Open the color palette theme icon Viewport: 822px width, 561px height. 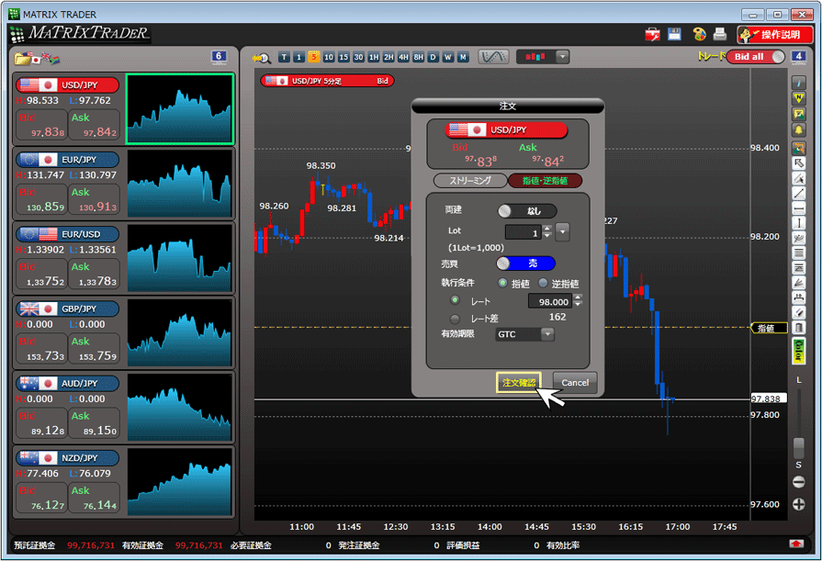pyautogui.click(x=699, y=34)
